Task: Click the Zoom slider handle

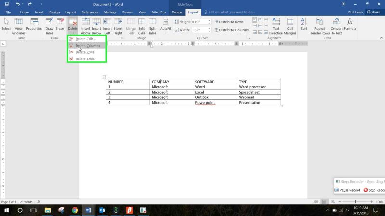Action: click(355, 202)
